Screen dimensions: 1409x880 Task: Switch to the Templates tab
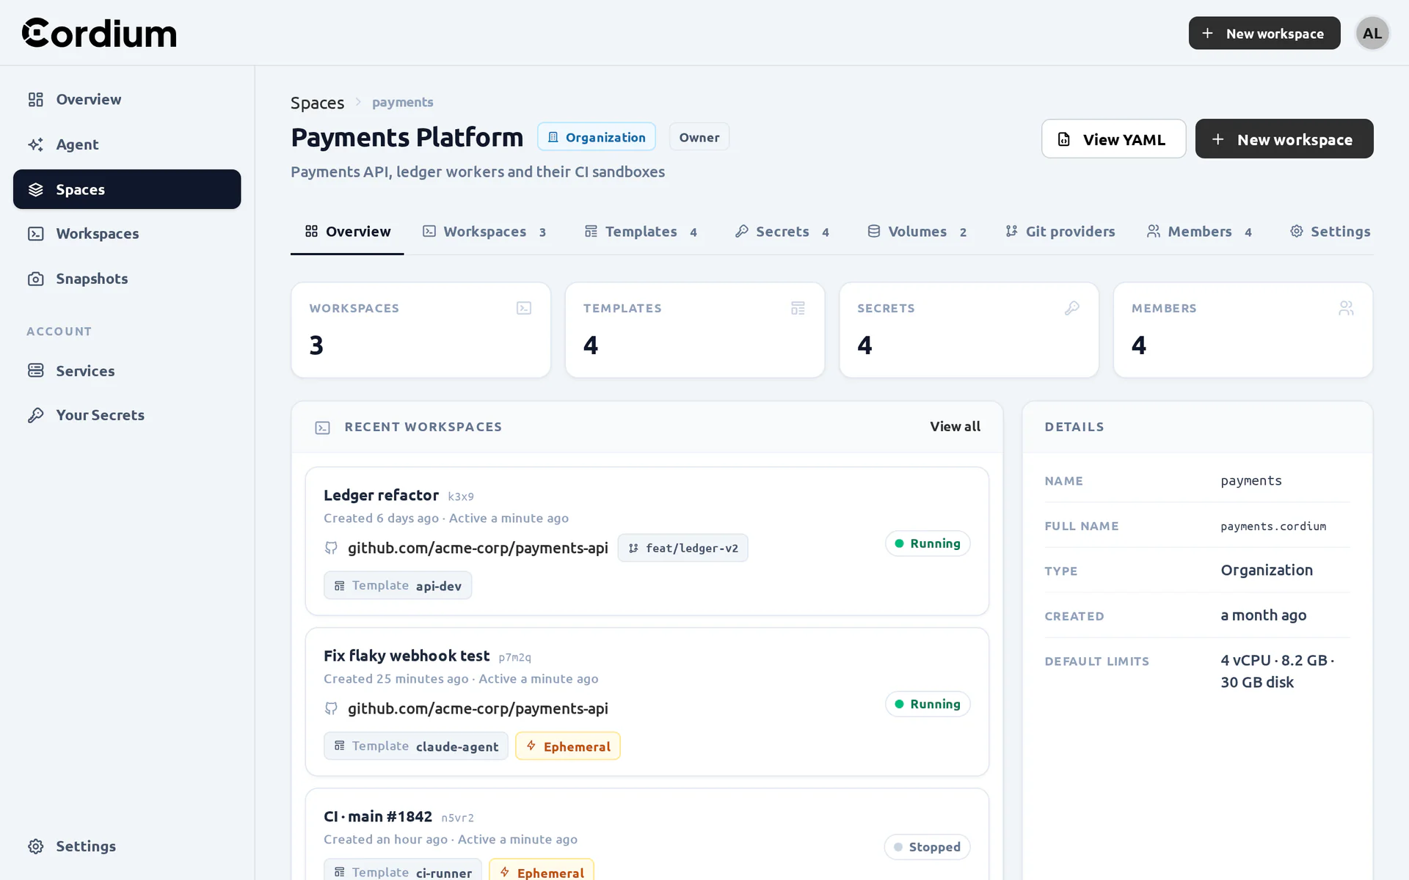[641, 232]
